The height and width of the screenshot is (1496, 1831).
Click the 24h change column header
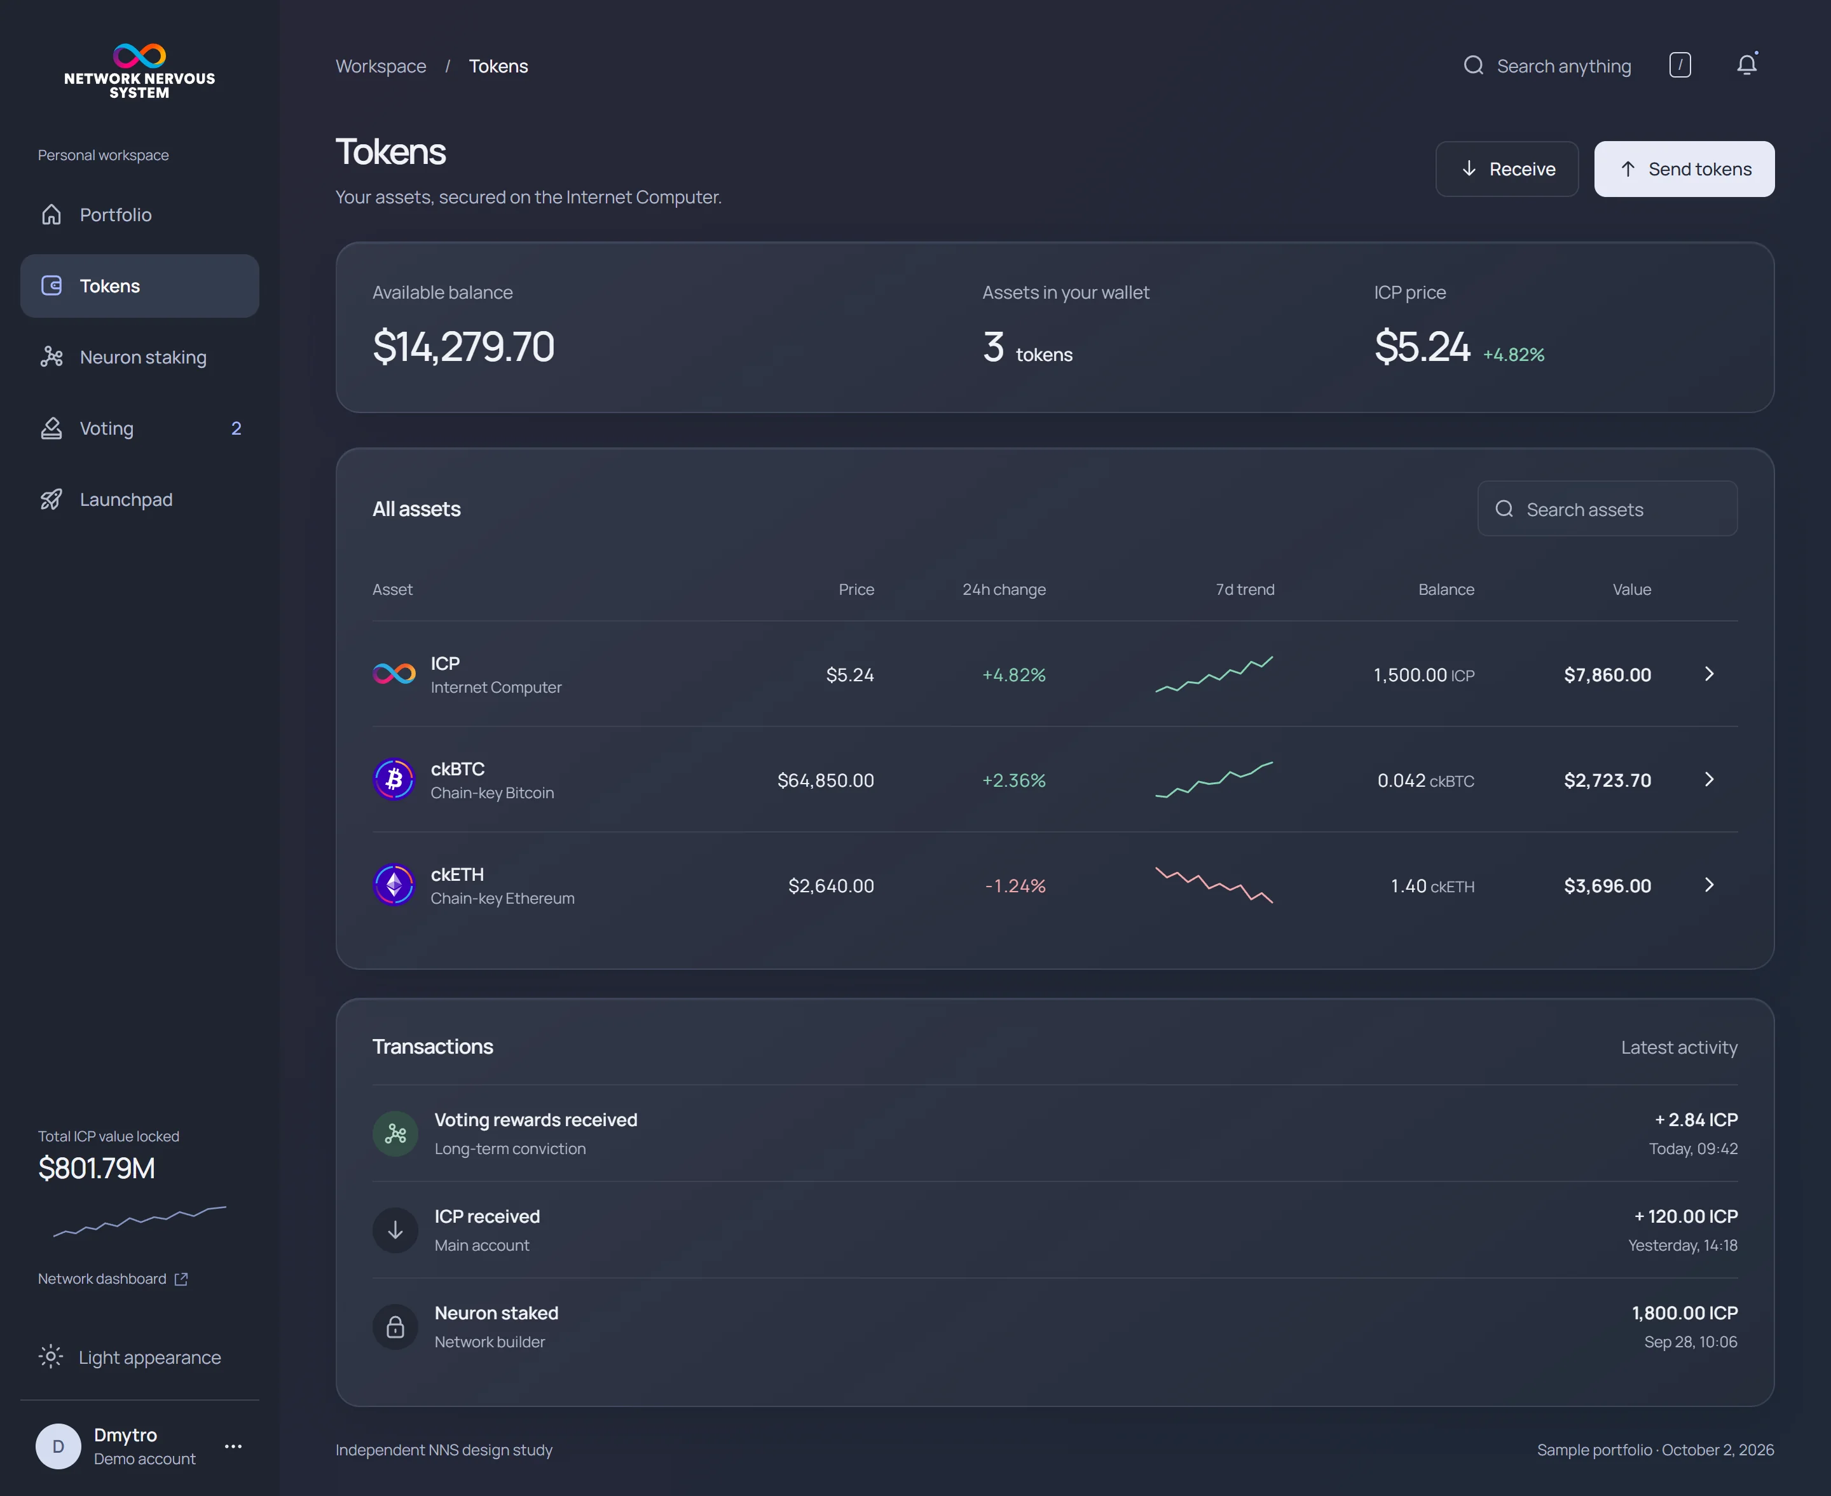pos(1005,589)
